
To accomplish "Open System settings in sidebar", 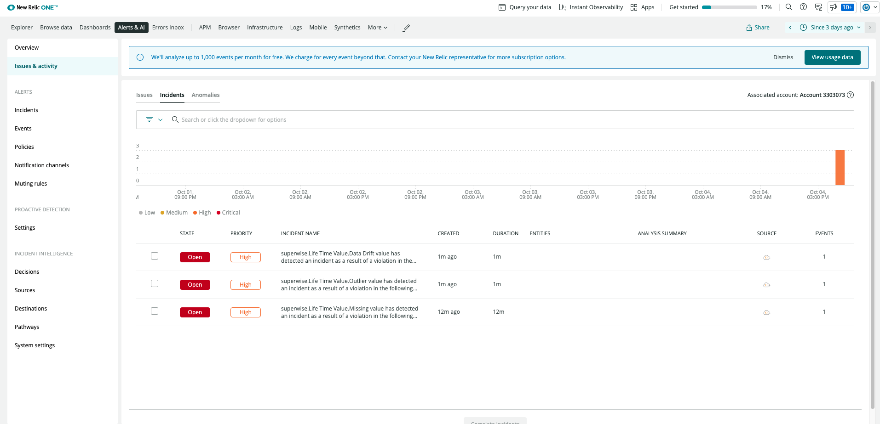I will (x=63, y=345).
